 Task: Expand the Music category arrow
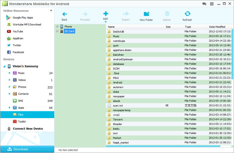pos(9,73)
